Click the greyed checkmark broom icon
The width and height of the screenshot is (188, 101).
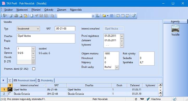(37, 16)
